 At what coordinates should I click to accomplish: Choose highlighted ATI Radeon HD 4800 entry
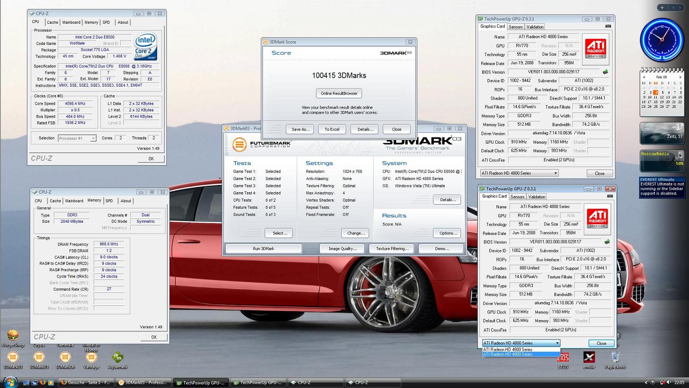click(x=521, y=354)
